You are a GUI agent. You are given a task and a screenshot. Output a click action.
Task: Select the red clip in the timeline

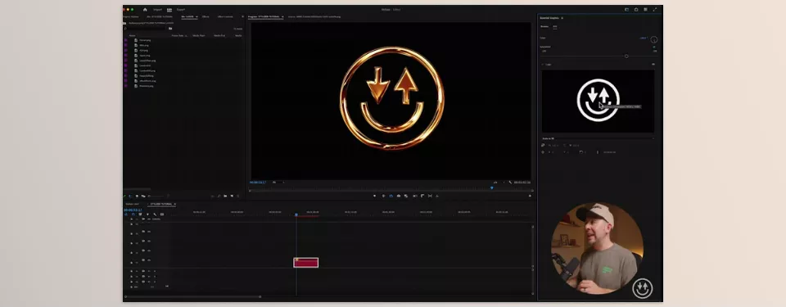click(305, 262)
